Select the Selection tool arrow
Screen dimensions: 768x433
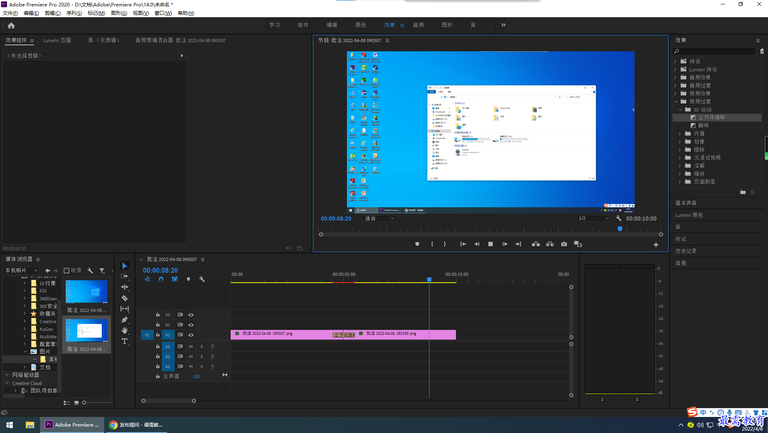click(125, 266)
